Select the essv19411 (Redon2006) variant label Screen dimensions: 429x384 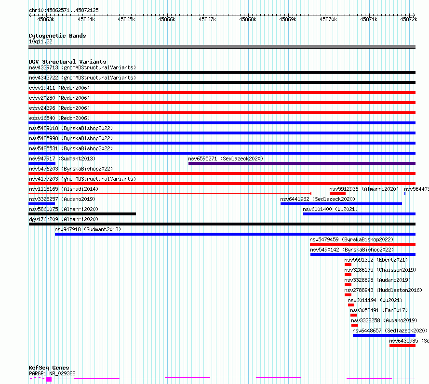59,88
